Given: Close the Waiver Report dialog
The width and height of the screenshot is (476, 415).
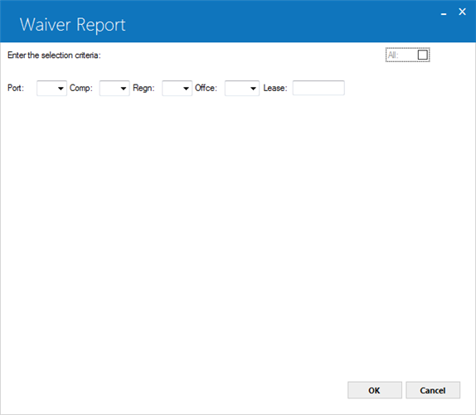Looking at the screenshot, I should point(462,12).
